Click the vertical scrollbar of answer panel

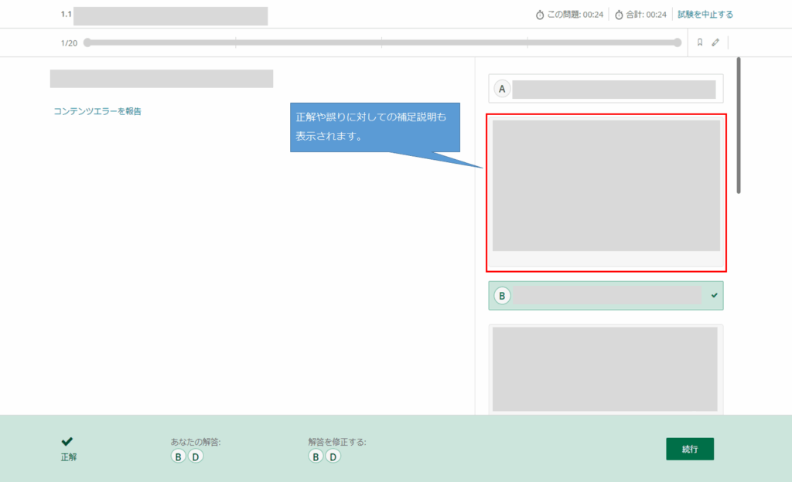tap(739, 124)
